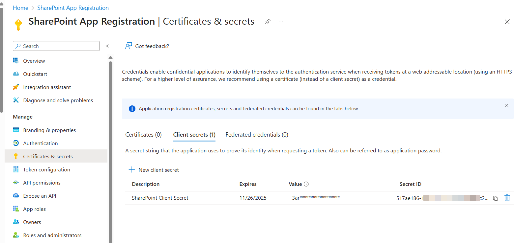514x243 pixels.
Task: Click the Description column header
Action: point(146,184)
